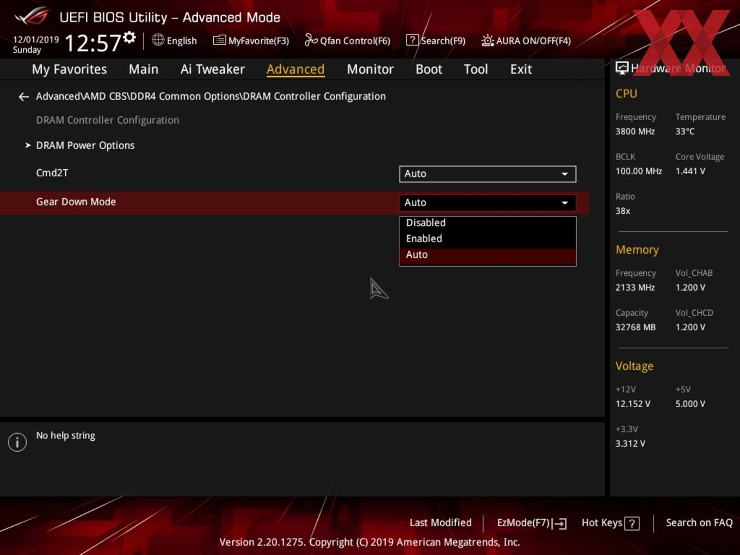Click +5V reading 5.000 V
Image resolution: width=740 pixels, height=555 pixels.
pos(690,404)
